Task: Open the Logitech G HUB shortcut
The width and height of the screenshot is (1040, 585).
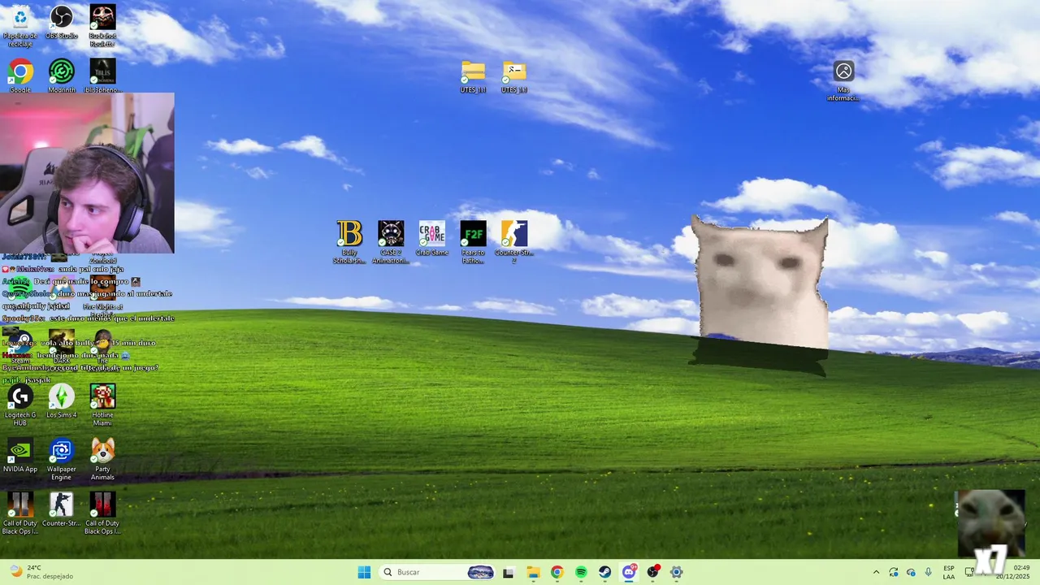Action: 20,405
